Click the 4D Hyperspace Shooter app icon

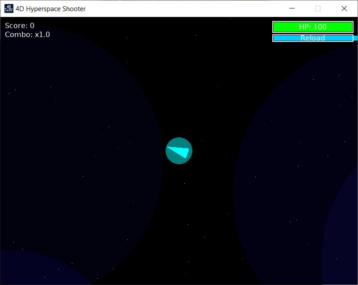[8, 8]
